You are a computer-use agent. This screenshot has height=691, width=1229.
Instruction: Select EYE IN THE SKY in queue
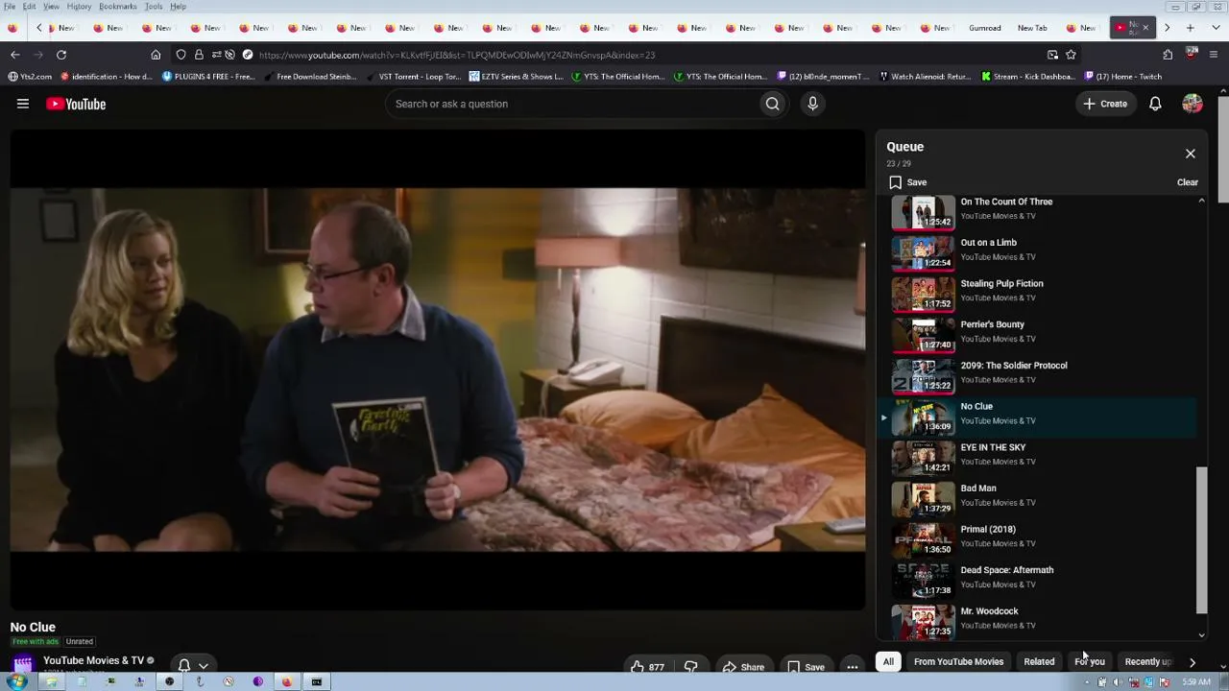coord(1037,459)
